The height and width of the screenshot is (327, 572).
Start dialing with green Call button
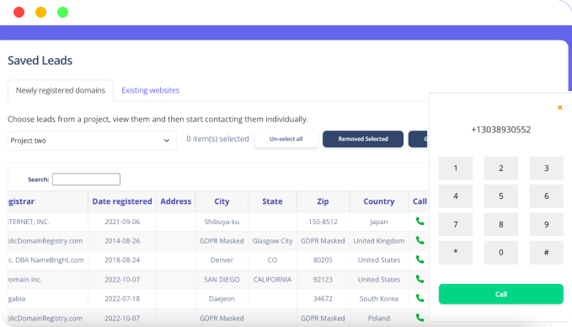coord(501,294)
